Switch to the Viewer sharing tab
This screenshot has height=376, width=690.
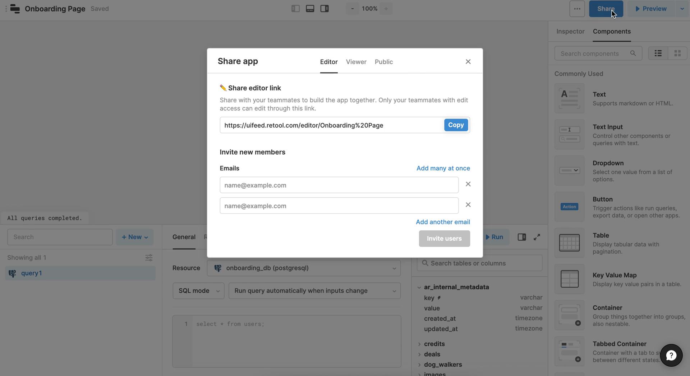click(356, 62)
